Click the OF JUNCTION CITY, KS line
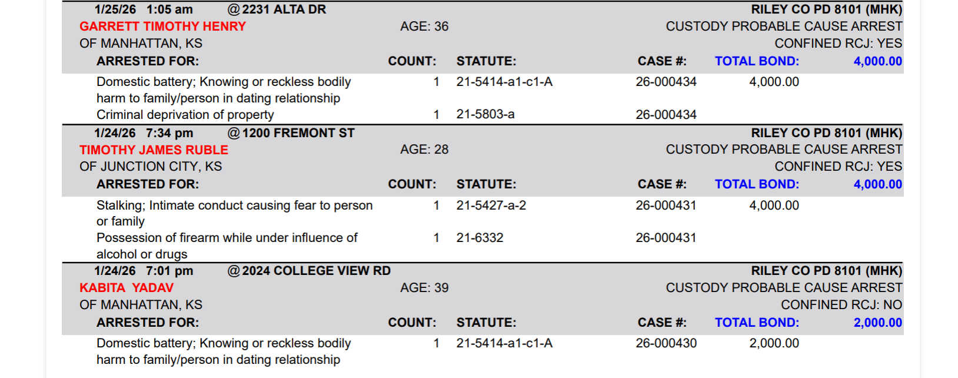 coord(151,167)
